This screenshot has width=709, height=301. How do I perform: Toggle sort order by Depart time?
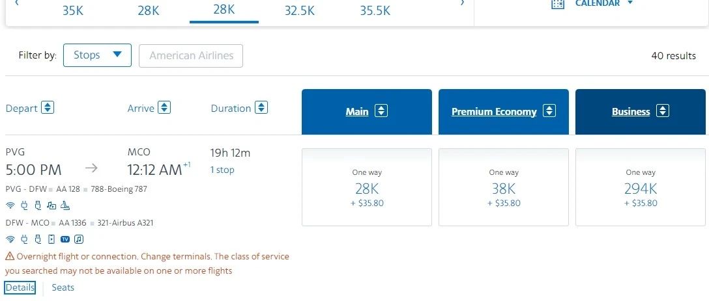pos(48,108)
